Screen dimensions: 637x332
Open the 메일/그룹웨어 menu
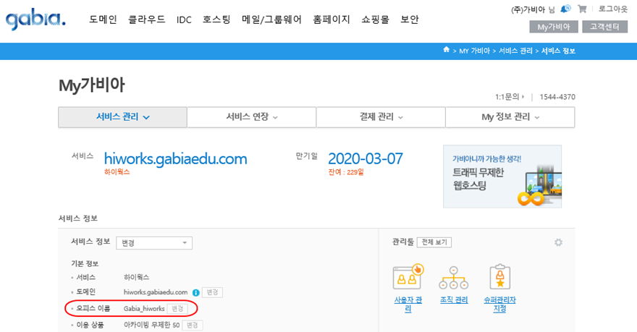tap(271, 20)
